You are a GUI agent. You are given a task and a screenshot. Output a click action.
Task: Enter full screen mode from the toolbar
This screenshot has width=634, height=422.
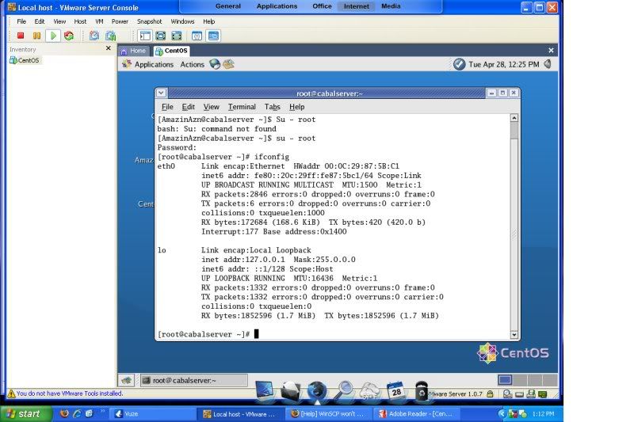click(x=161, y=36)
